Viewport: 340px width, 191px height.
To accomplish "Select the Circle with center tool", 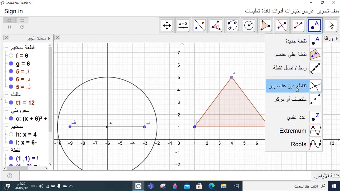I will click(249, 25).
